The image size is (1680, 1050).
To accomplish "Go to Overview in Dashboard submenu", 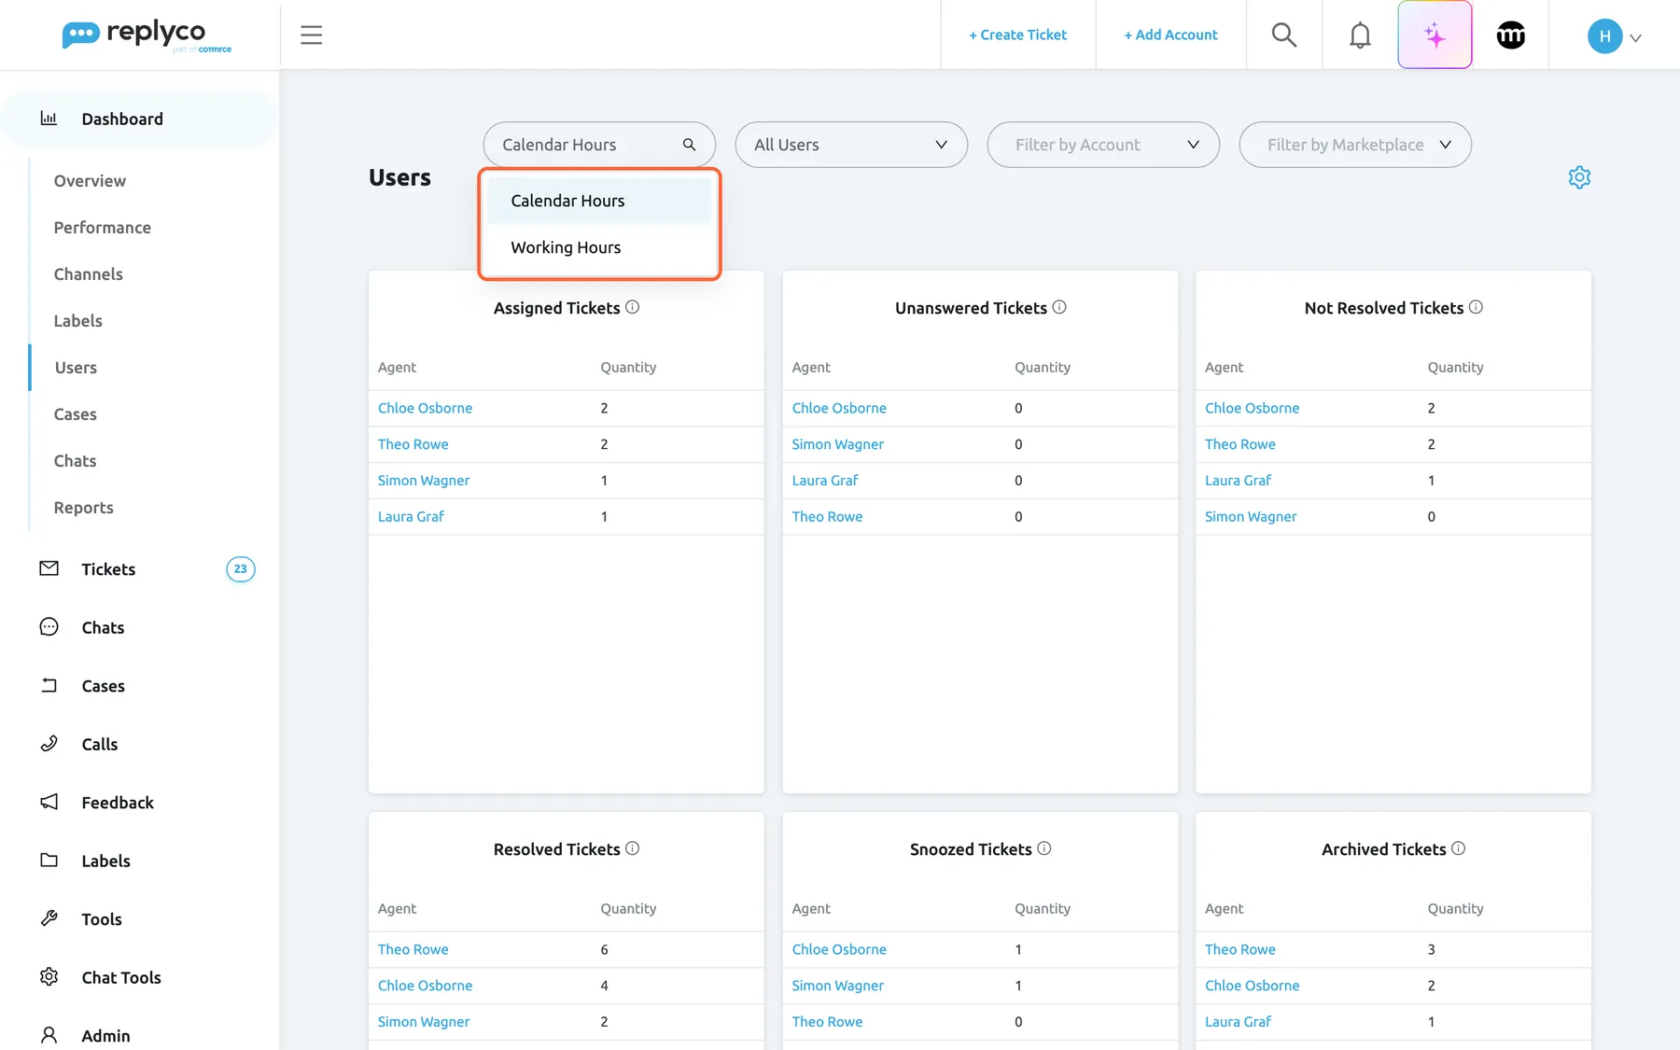I will tap(90, 181).
